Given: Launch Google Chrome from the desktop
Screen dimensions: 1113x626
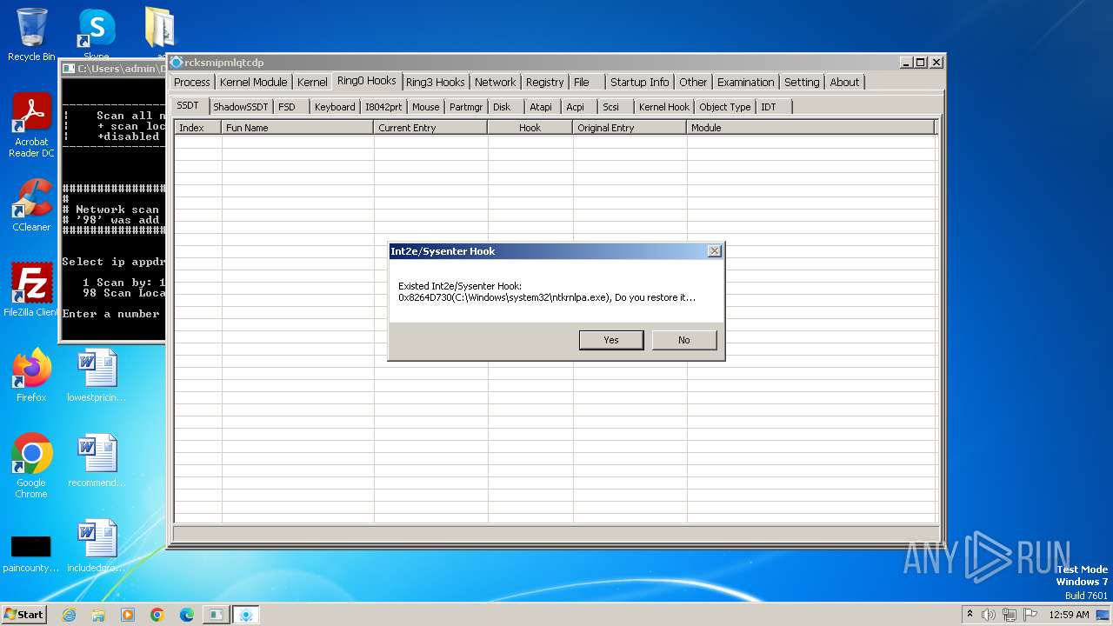Looking at the screenshot, I should tap(31, 467).
